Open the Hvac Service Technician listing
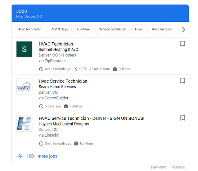 (x=63, y=81)
